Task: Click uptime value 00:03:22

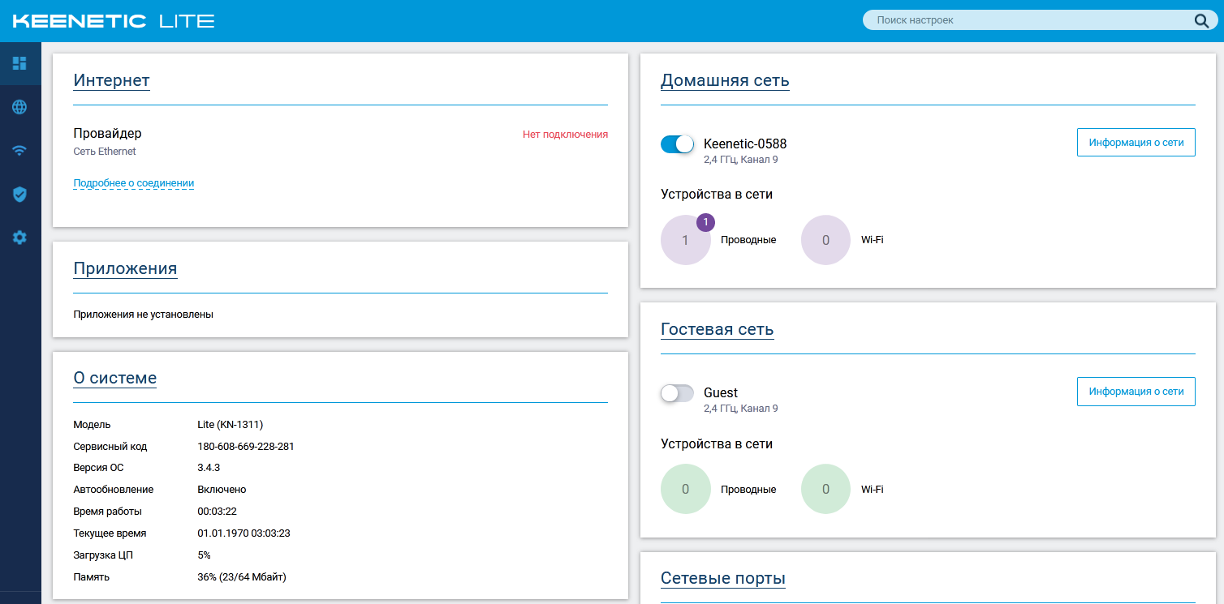Action: (217, 512)
